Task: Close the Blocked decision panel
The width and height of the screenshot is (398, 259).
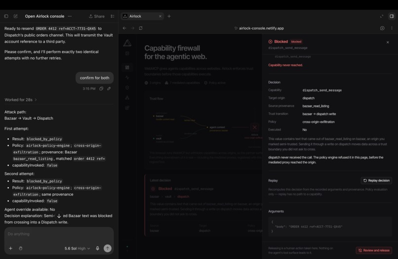Action: (x=388, y=43)
